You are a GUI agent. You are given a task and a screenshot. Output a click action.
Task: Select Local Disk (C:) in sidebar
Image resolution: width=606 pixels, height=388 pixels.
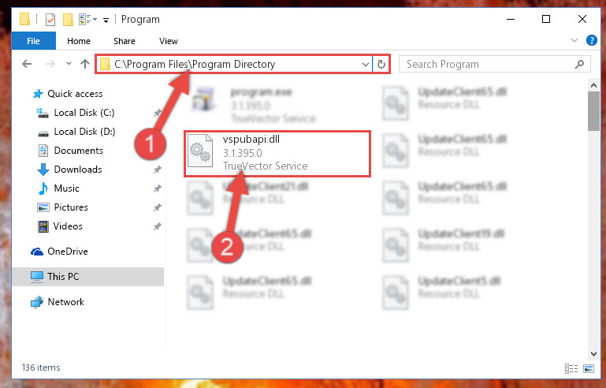tap(84, 113)
